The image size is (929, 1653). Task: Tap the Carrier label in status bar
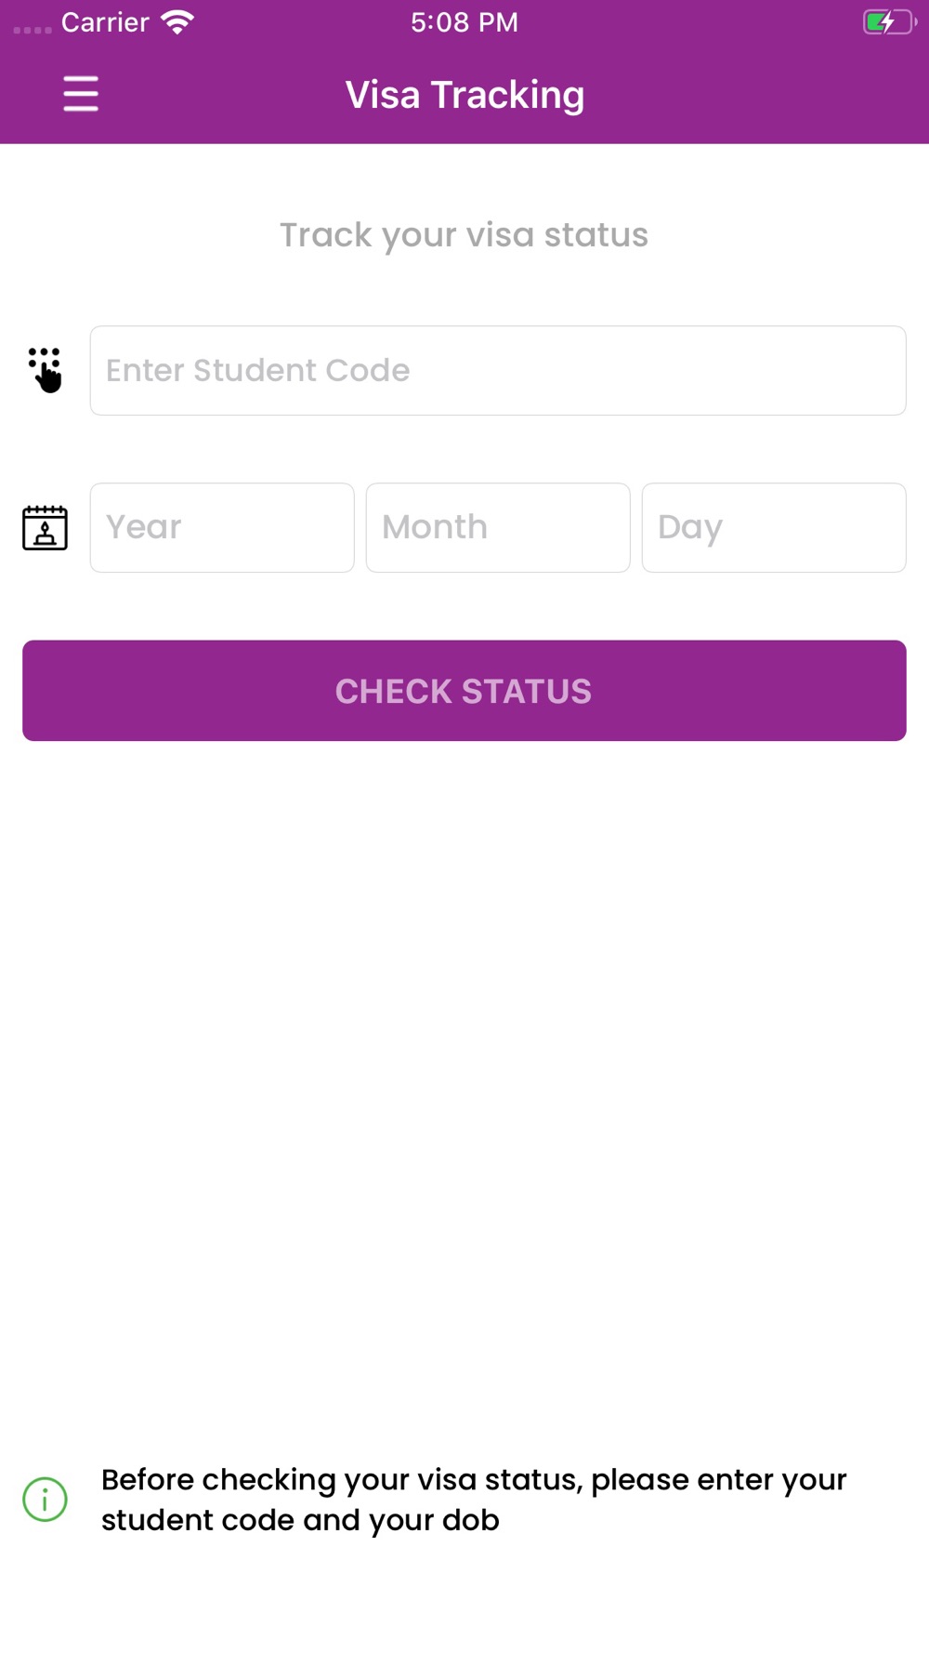(105, 22)
